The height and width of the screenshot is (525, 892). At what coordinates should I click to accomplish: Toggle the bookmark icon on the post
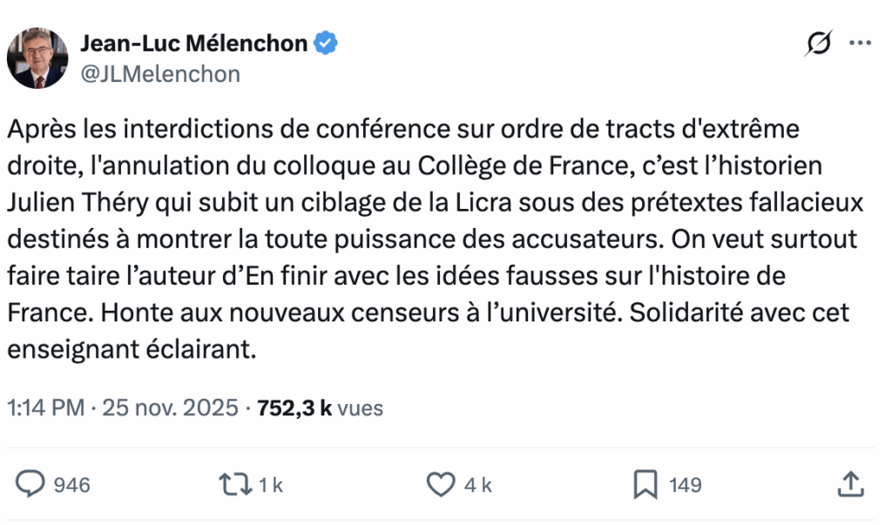point(645,484)
